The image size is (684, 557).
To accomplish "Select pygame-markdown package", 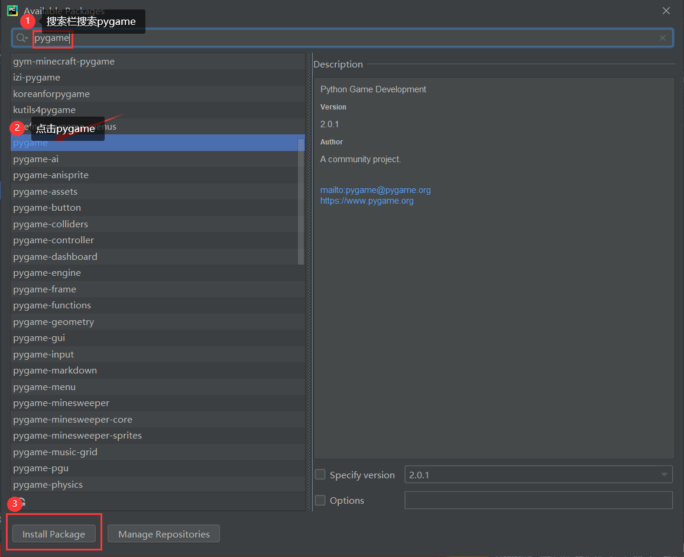I will (157, 371).
